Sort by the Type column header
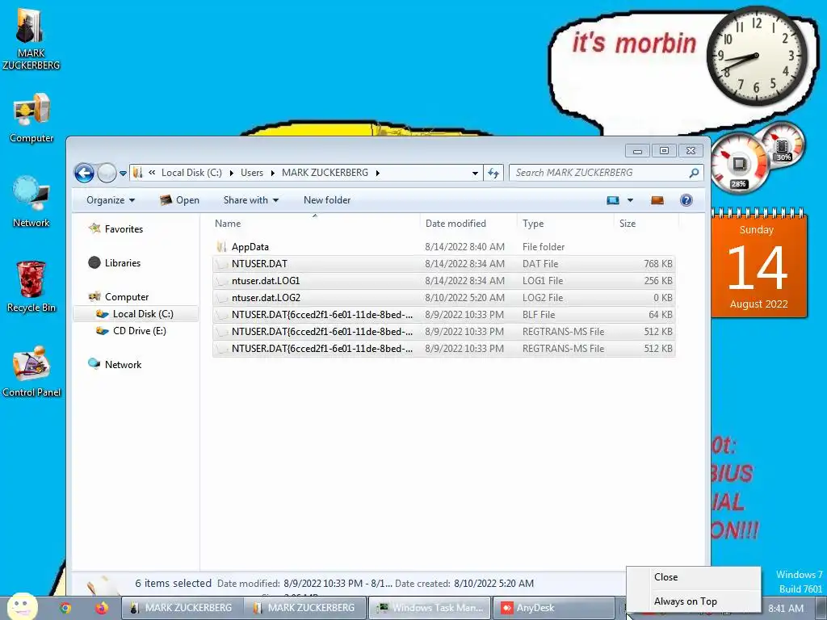This screenshot has height=620, width=827. click(x=565, y=224)
